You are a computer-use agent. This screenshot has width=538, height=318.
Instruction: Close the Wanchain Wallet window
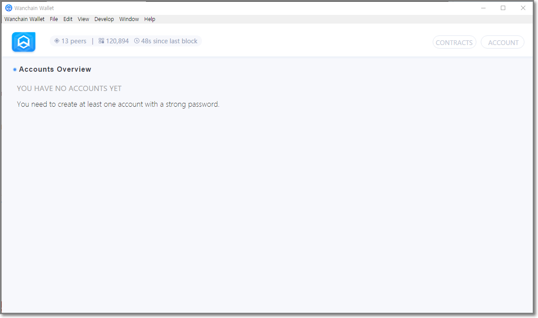click(523, 8)
